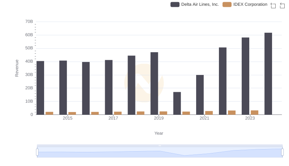Click the 60B y-axis label

pyautogui.click(x=29, y=35)
